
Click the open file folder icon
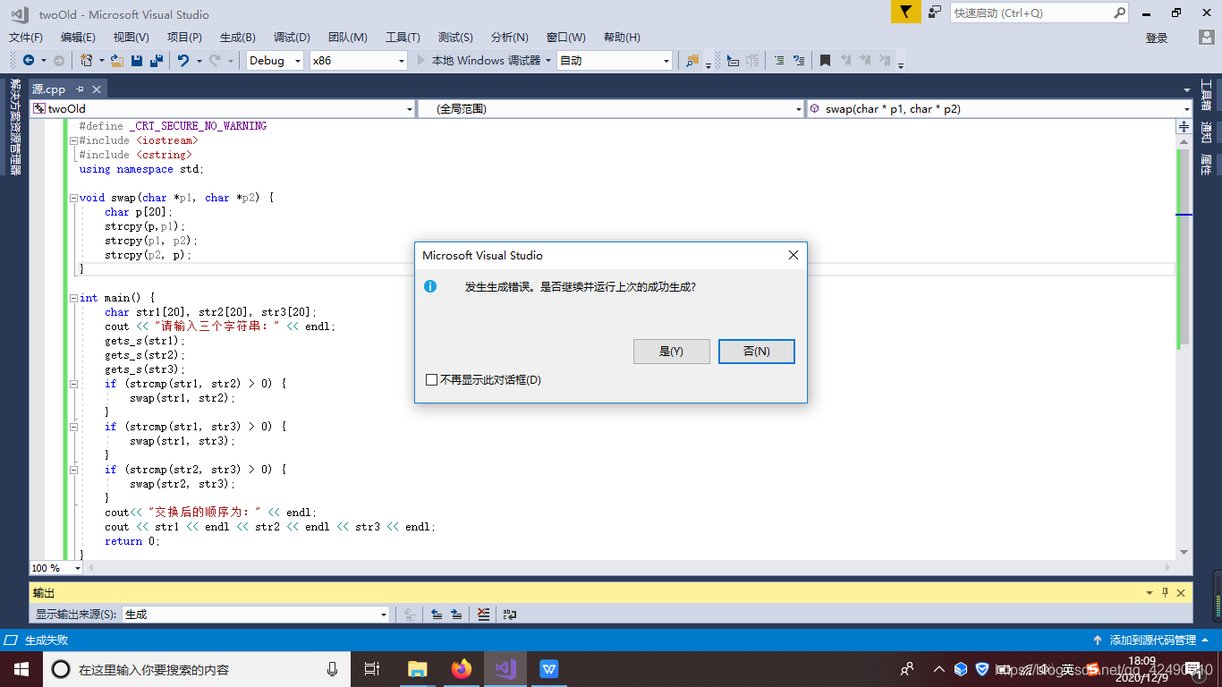[117, 60]
